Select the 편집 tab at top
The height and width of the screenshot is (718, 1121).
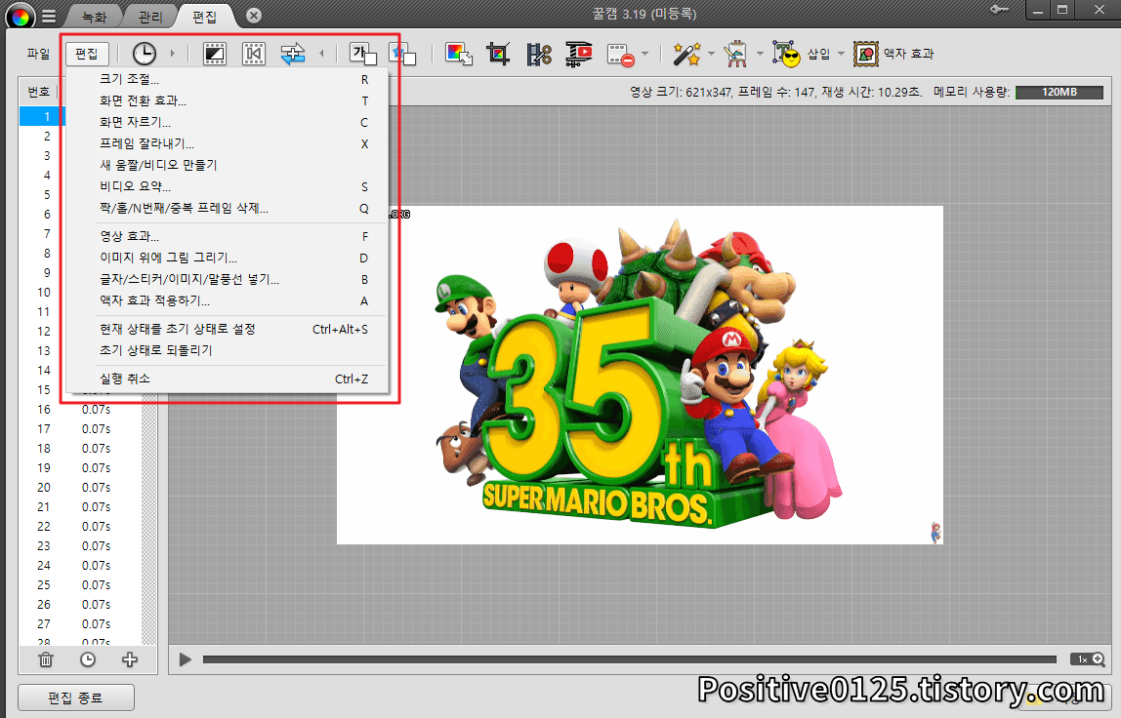coord(204,17)
